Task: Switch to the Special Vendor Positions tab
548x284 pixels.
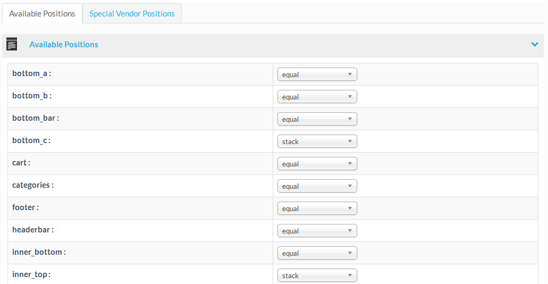Action: coord(132,14)
